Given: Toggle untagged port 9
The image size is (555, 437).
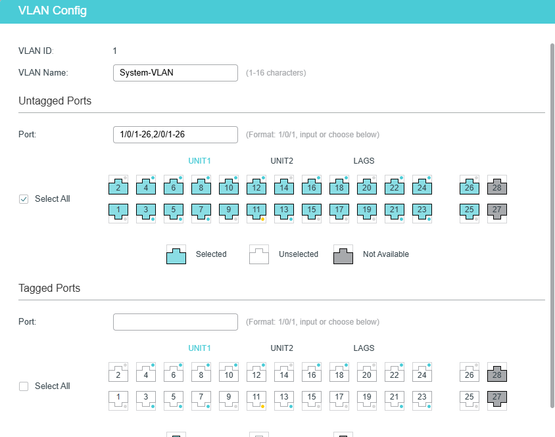Looking at the screenshot, I should pyautogui.click(x=229, y=213).
